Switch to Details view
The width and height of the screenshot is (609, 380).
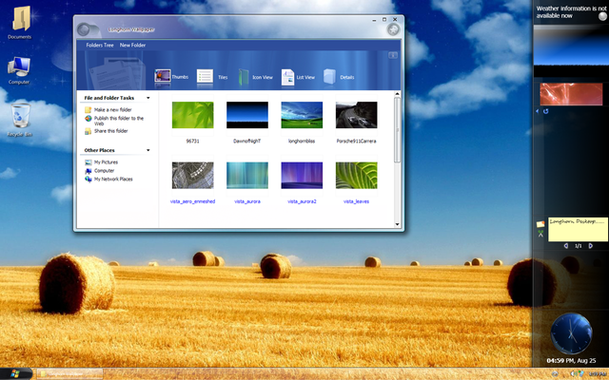pos(329,76)
